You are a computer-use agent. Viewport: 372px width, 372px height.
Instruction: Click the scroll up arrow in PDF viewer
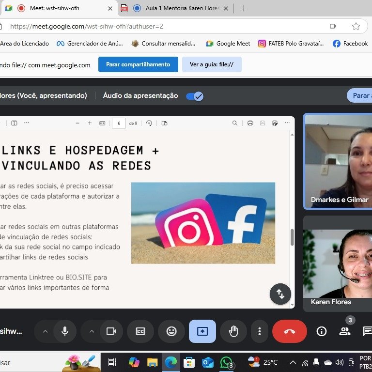pyautogui.click(x=292, y=135)
